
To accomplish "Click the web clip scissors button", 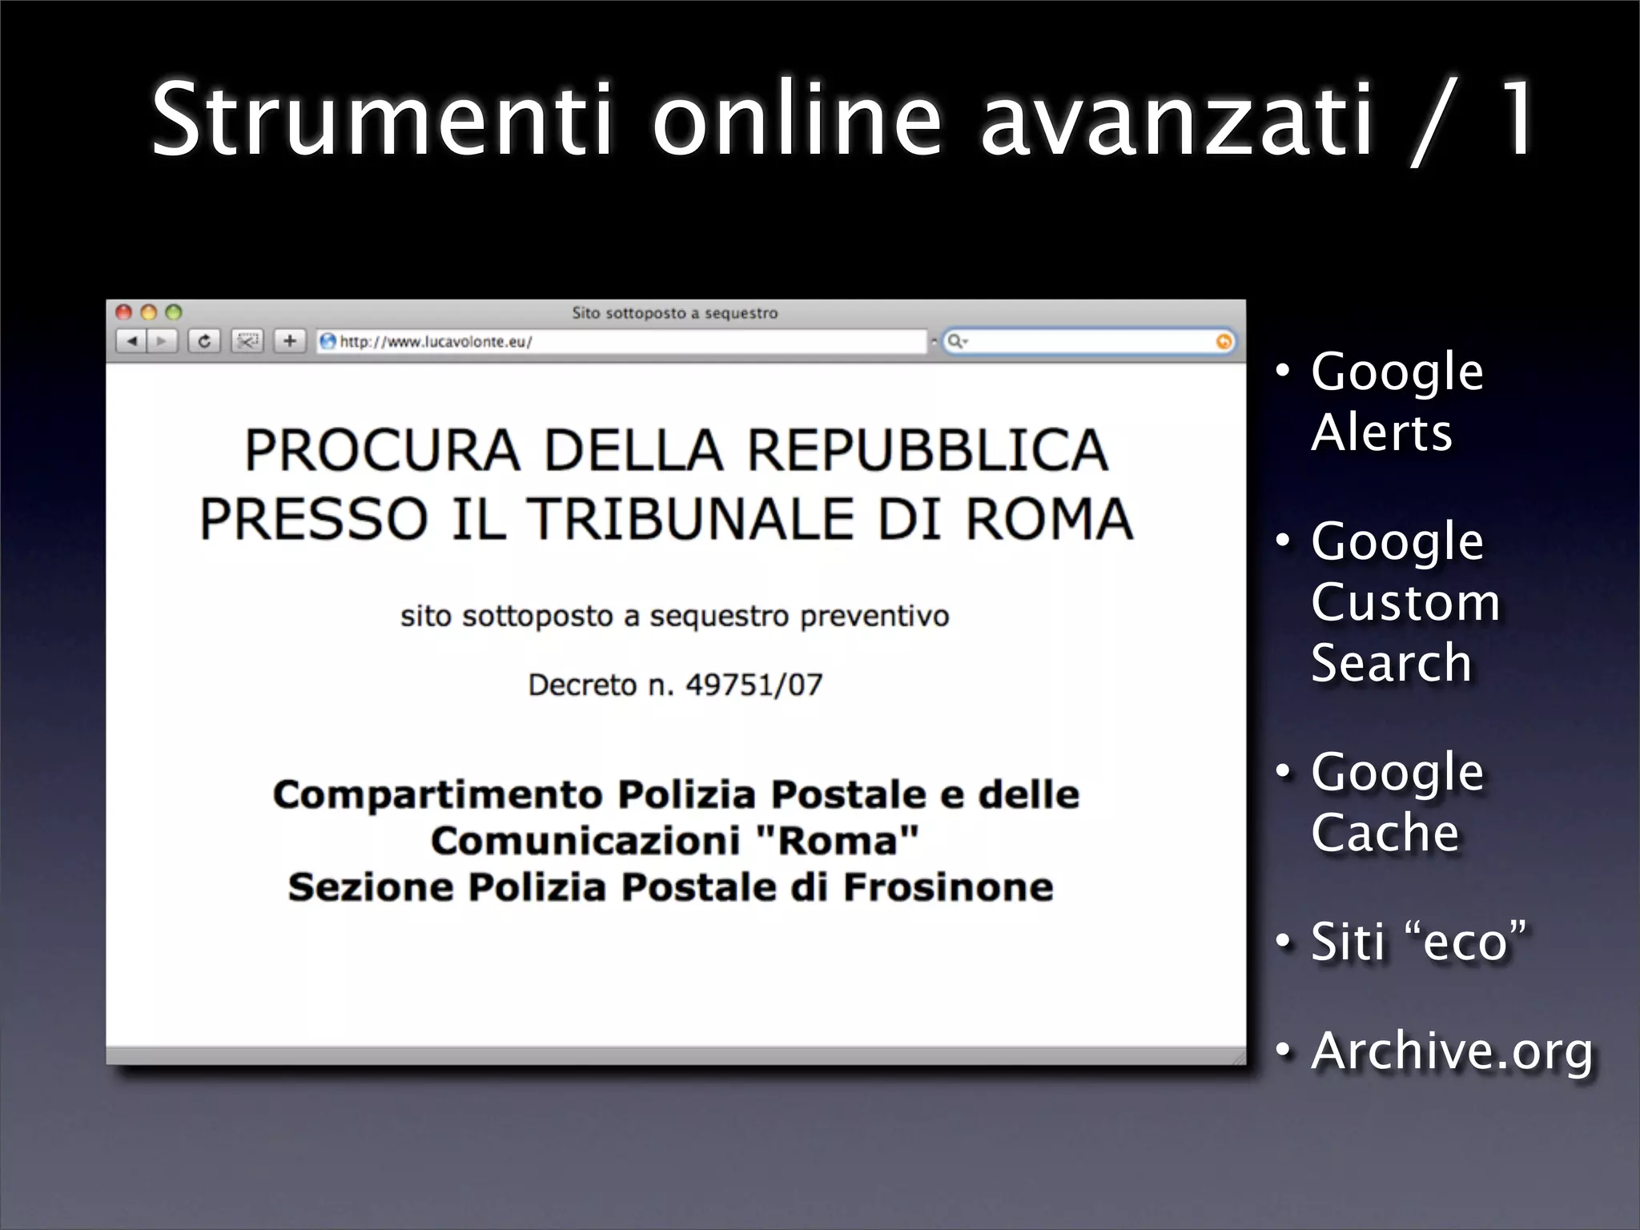I will point(247,341).
